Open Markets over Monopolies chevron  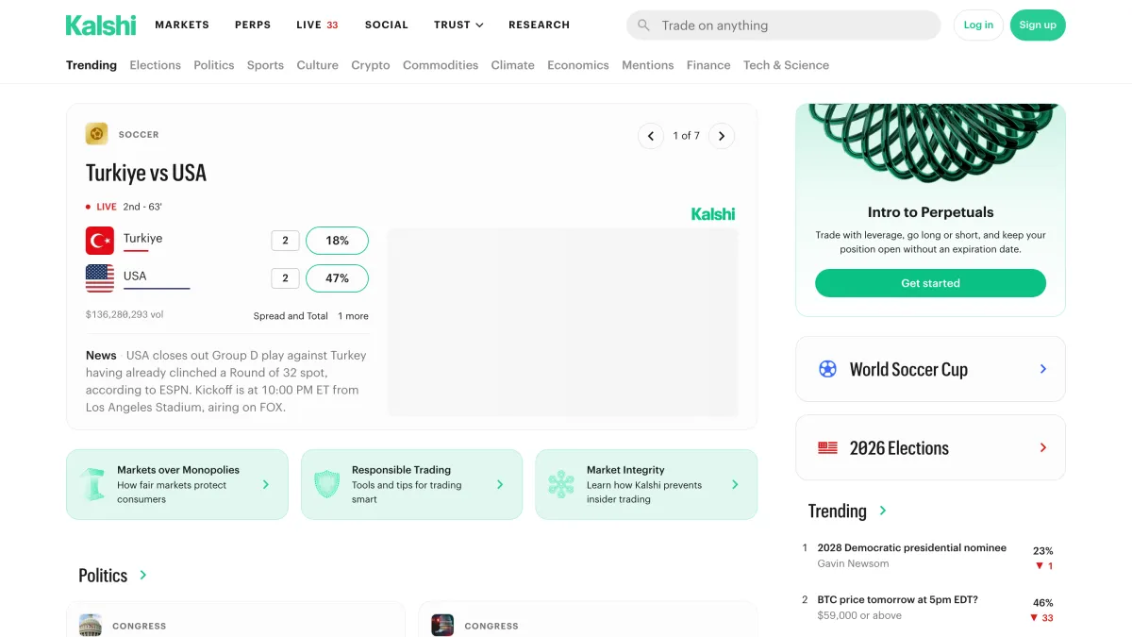(x=266, y=484)
